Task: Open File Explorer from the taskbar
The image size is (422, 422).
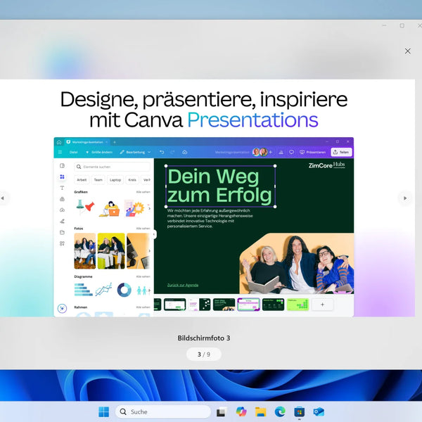Action: point(260,411)
